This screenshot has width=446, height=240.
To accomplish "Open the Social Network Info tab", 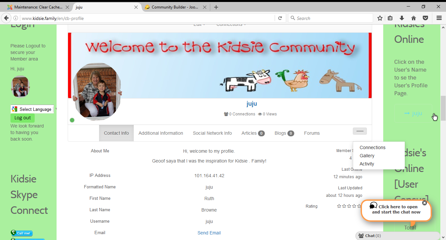I will [x=212, y=133].
